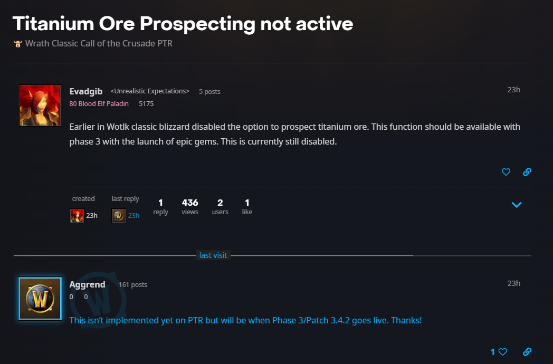Click the horned helmet category icon
553x364 pixels.
tap(17, 44)
